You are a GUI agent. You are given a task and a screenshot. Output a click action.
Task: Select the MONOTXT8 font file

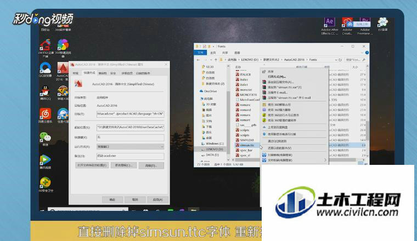coord(246,95)
